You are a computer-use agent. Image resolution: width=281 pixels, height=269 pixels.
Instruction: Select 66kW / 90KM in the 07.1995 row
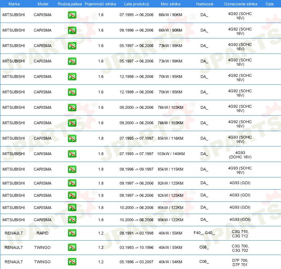click(170, 15)
